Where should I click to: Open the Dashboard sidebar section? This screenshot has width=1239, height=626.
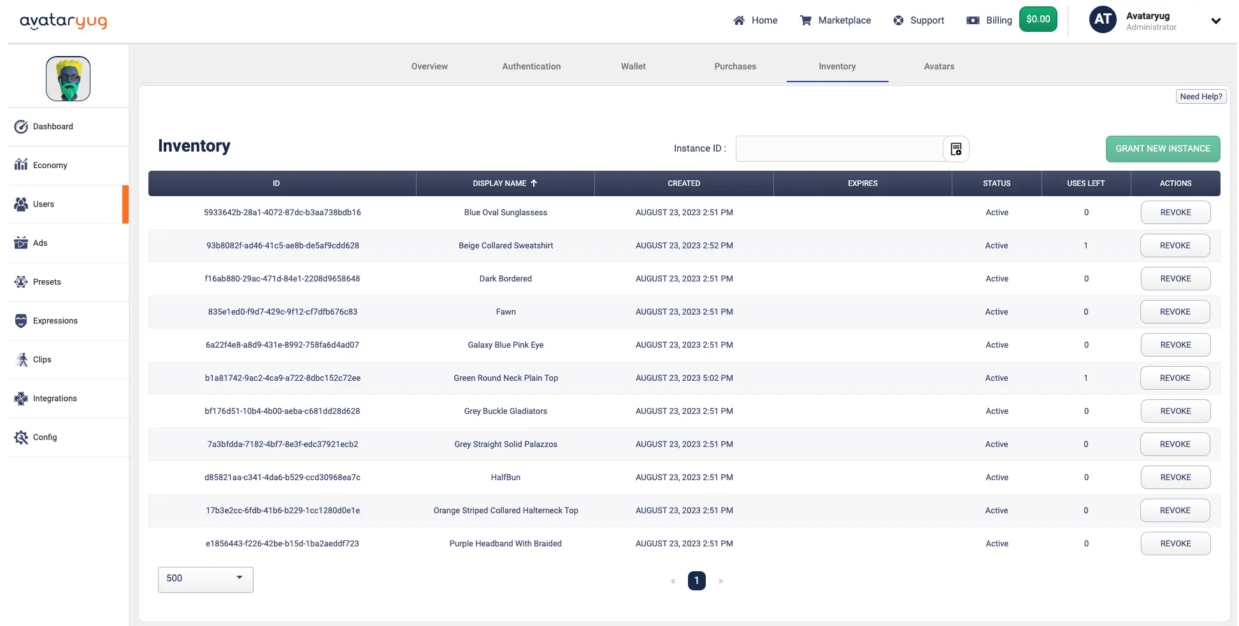[x=53, y=126]
